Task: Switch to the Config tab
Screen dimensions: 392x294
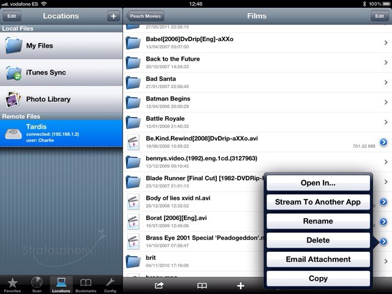Action: 110,285
